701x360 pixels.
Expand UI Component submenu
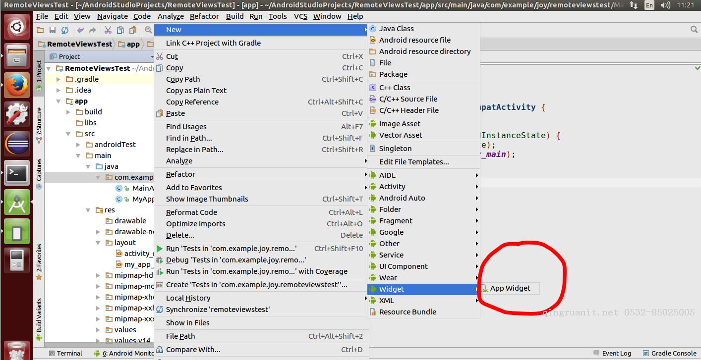[x=424, y=266]
